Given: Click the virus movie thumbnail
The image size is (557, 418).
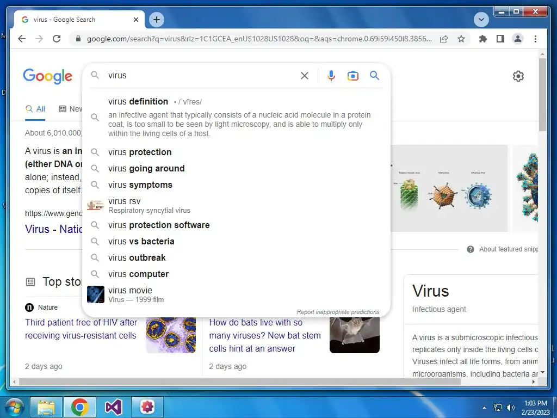Looking at the screenshot, I should pos(96,294).
